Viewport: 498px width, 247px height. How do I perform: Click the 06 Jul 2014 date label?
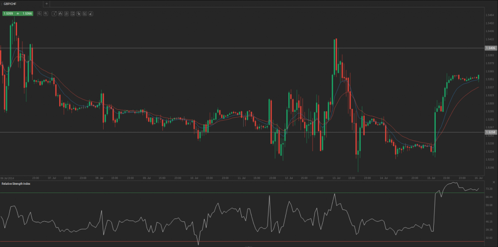click(x=8, y=178)
